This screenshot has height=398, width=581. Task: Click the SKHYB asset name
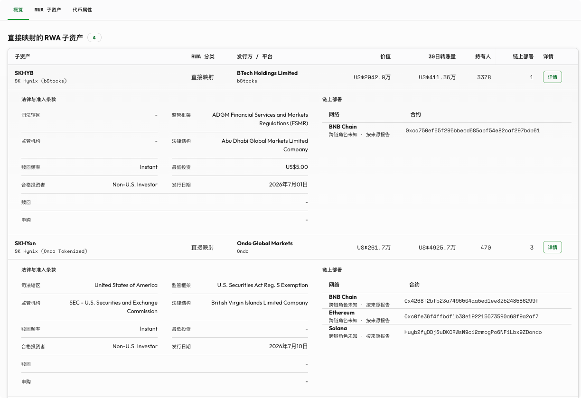coord(24,73)
